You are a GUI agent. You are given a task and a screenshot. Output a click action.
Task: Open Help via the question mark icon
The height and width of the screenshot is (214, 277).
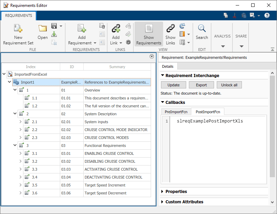click(267, 15)
